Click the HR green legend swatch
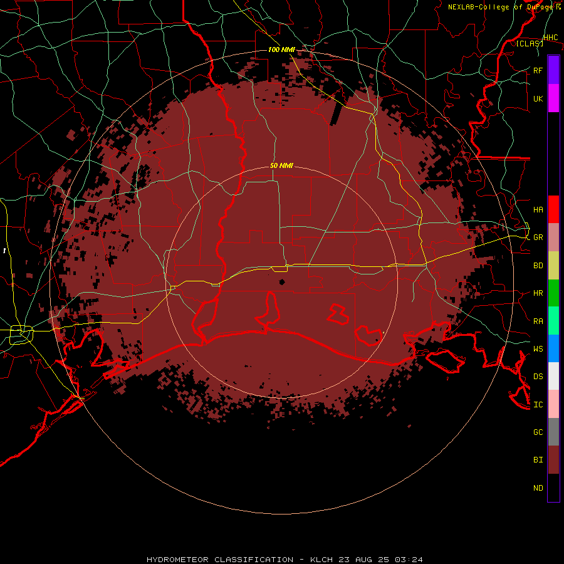This screenshot has height=564, width=564. pyautogui.click(x=553, y=293)
